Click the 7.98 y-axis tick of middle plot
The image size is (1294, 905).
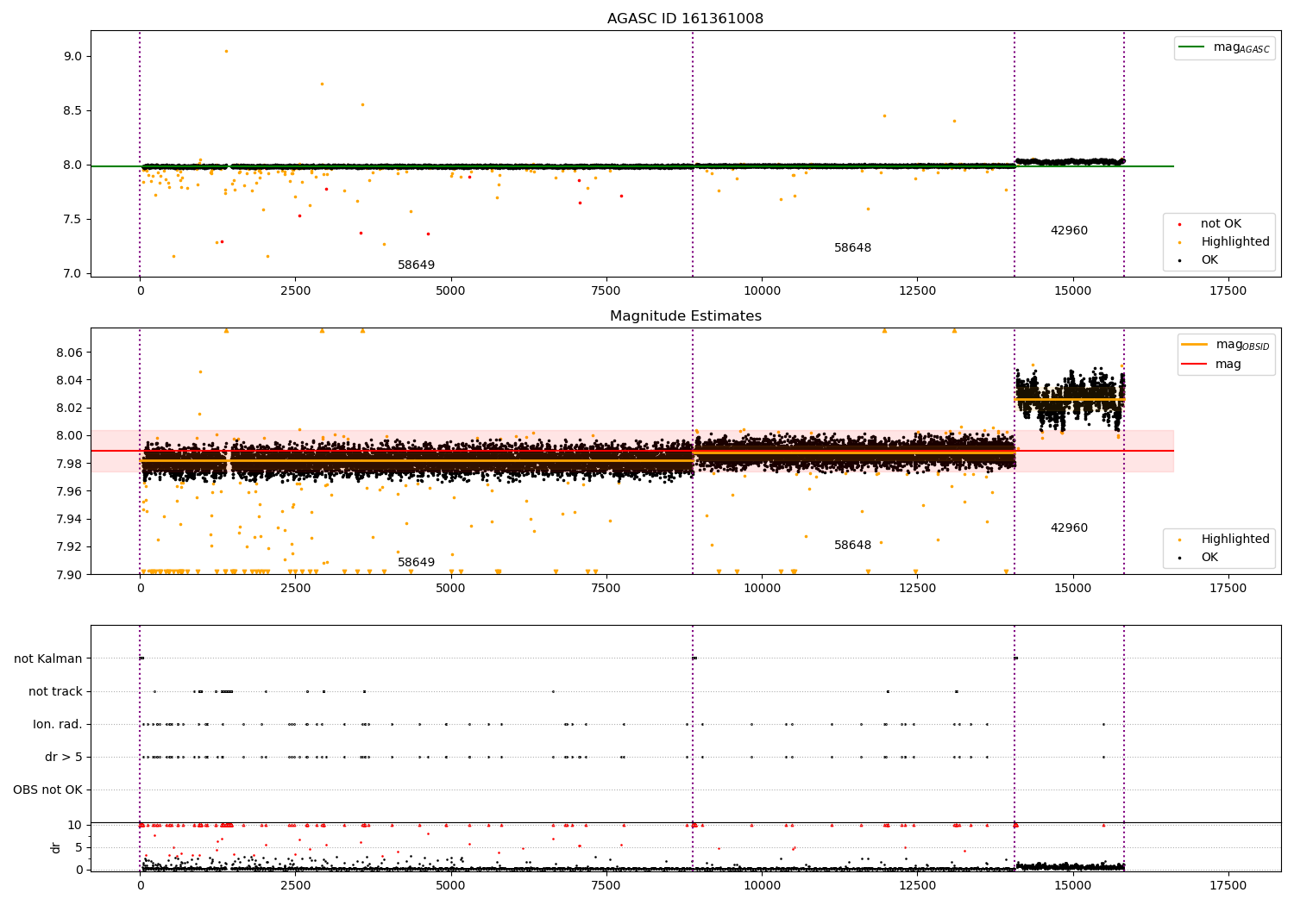(x=69, y=464)
